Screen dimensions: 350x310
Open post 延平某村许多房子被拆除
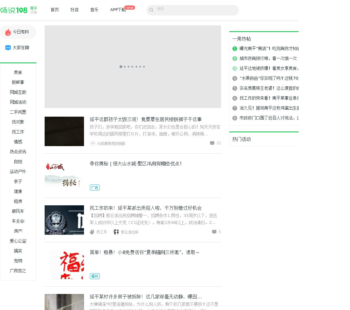point(146,297)
